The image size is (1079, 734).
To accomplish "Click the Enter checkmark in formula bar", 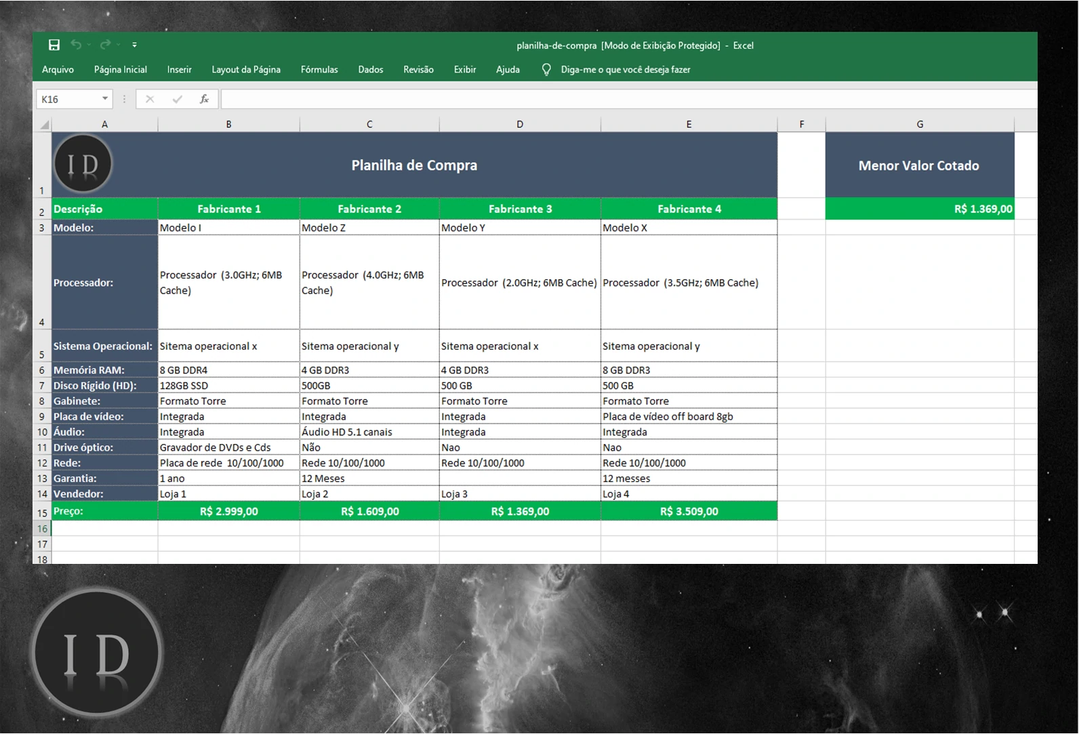I will point(177,99).
